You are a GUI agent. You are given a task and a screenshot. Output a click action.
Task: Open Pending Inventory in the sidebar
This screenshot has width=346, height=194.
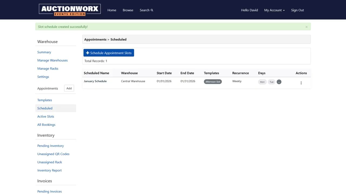(x=51, y=146)
